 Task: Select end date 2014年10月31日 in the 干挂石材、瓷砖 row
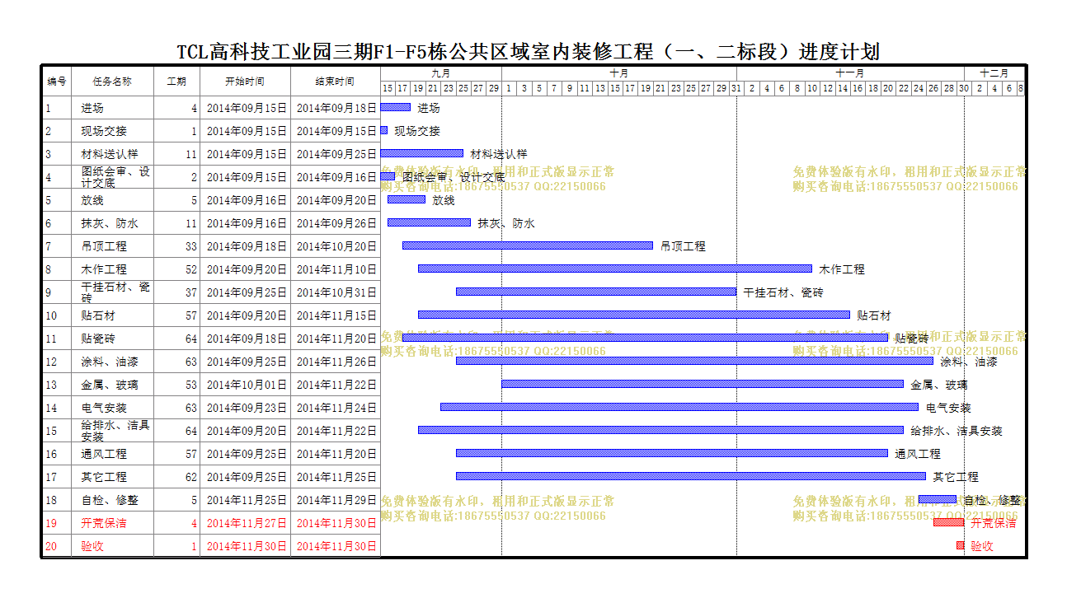pyautogui.click(x=336, y=292)
